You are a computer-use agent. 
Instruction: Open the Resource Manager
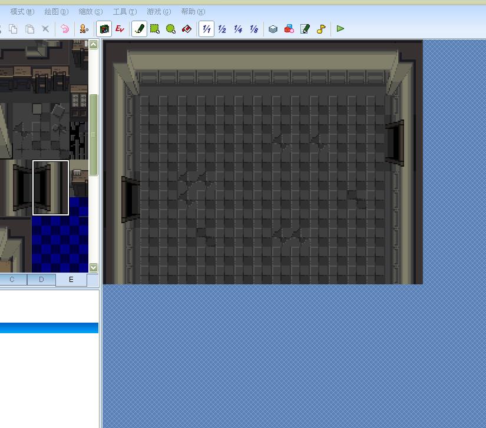[x=289, y=29]
